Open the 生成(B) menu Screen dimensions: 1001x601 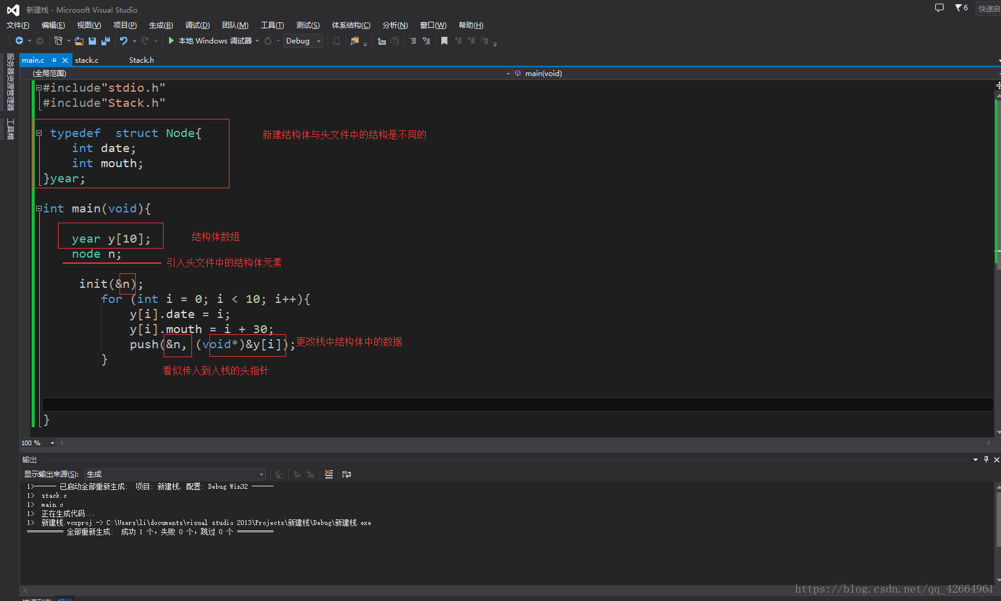[161, 25]
